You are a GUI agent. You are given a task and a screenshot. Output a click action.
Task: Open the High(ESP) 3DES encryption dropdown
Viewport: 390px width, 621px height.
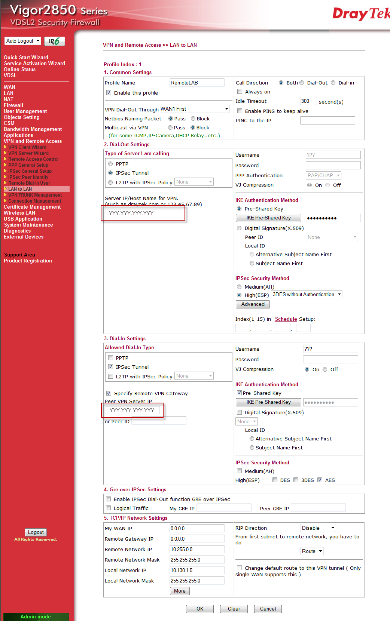pyautogui.click(x=307, y=294)
